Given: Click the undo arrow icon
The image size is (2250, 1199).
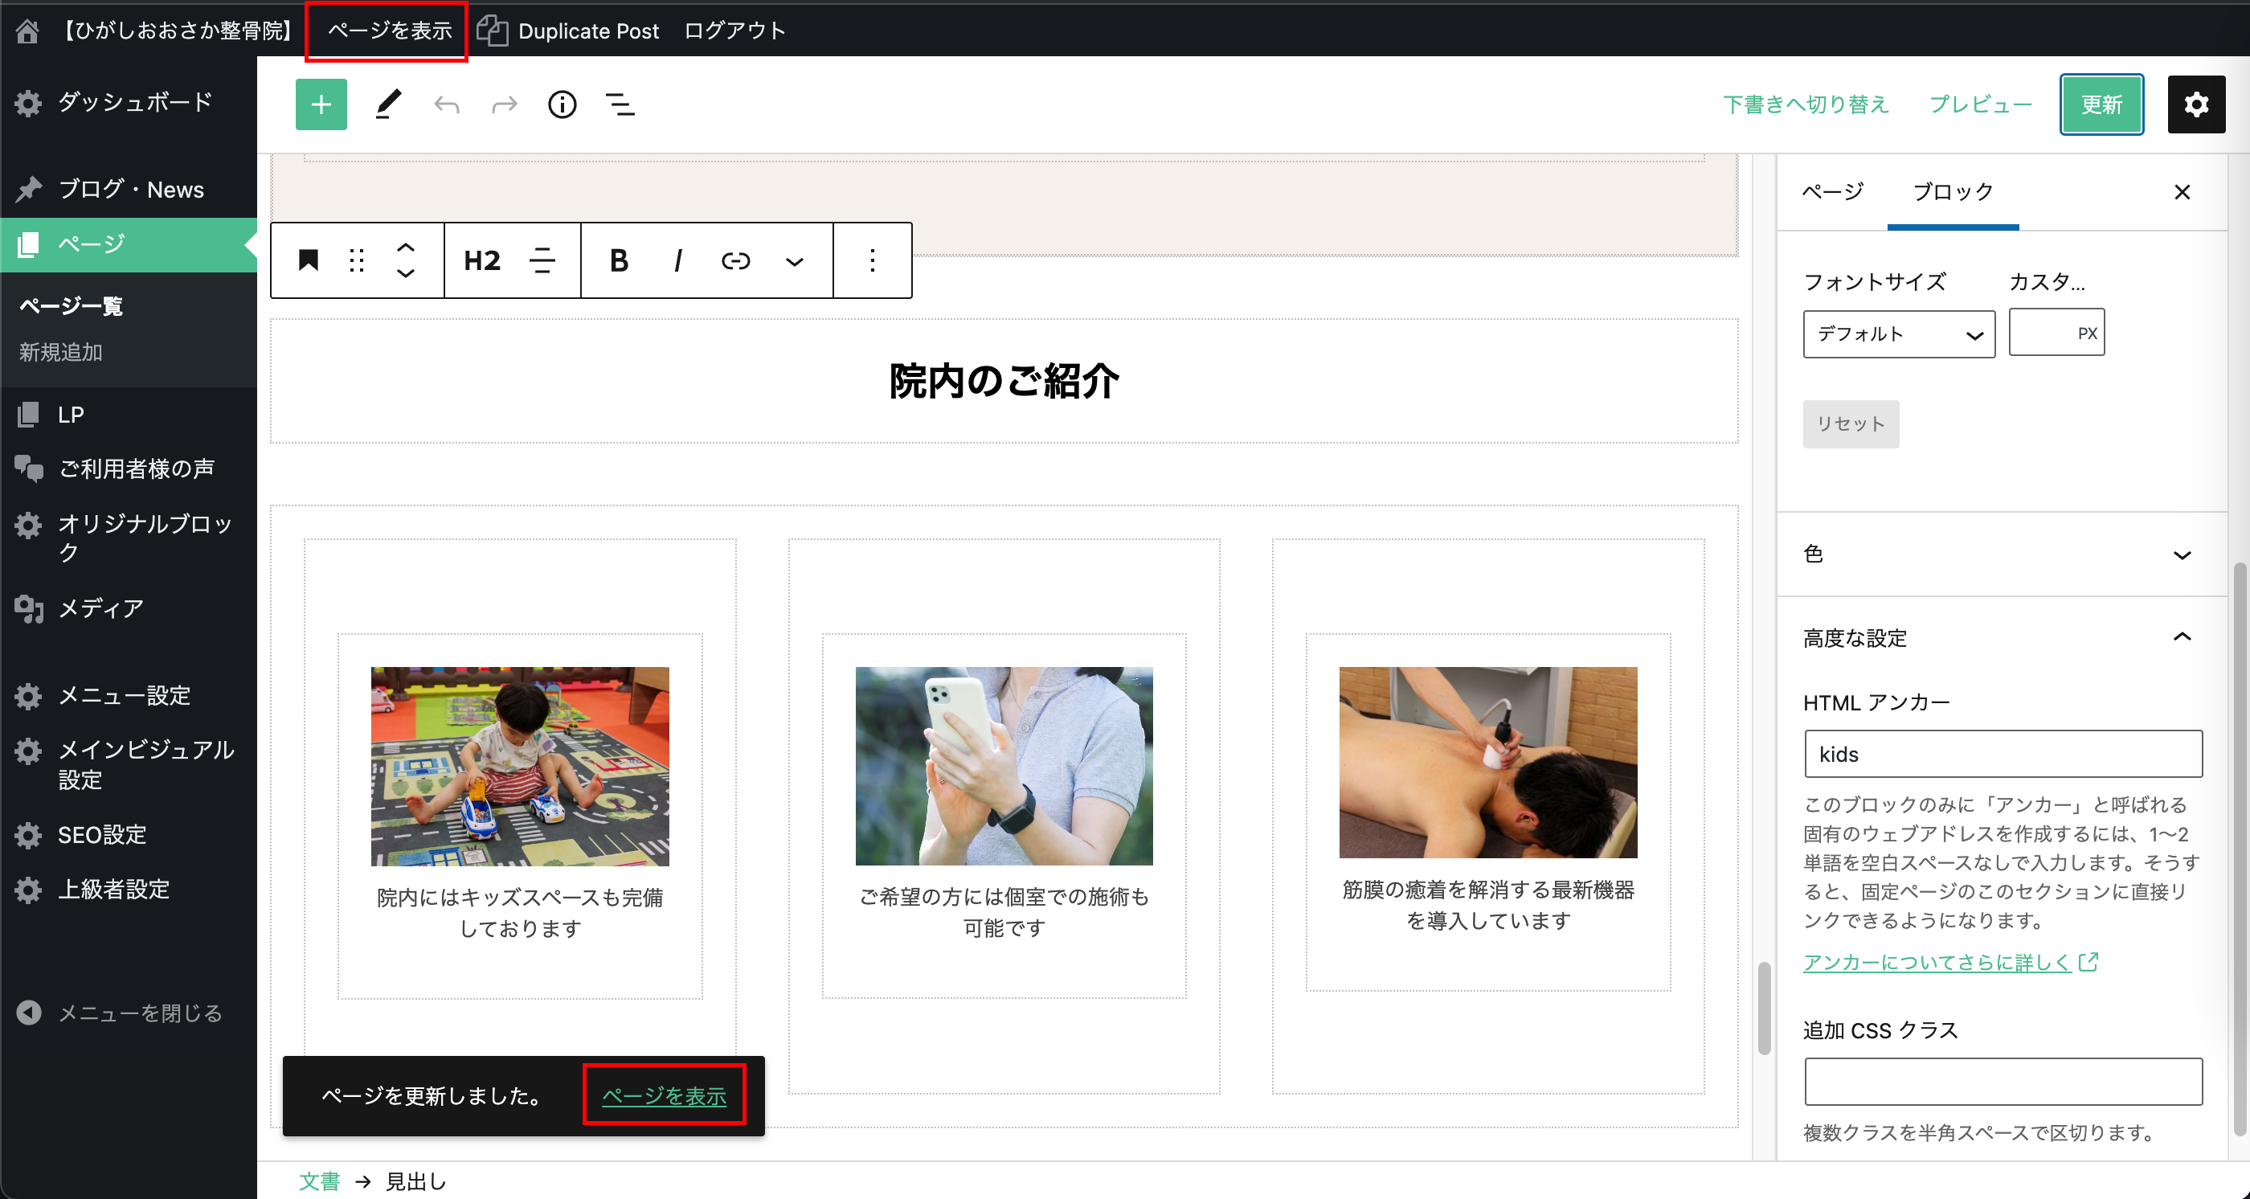Looking at the screenshot, I should [446, 104].
